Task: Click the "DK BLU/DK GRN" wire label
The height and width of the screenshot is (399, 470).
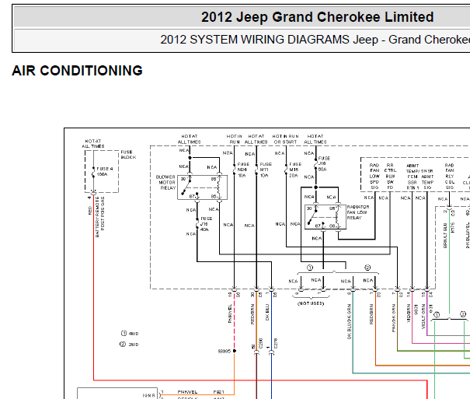Action: click(349, 321)
